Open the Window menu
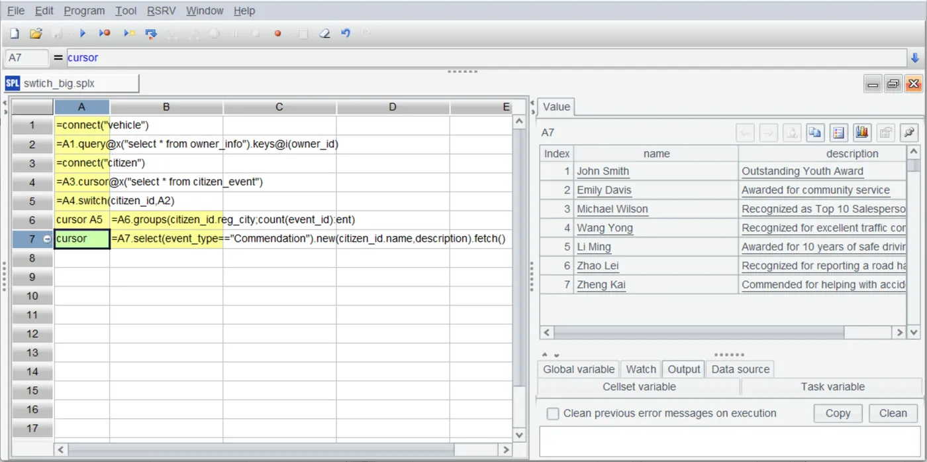Screen dimensions: 927x462 [205, 11]
